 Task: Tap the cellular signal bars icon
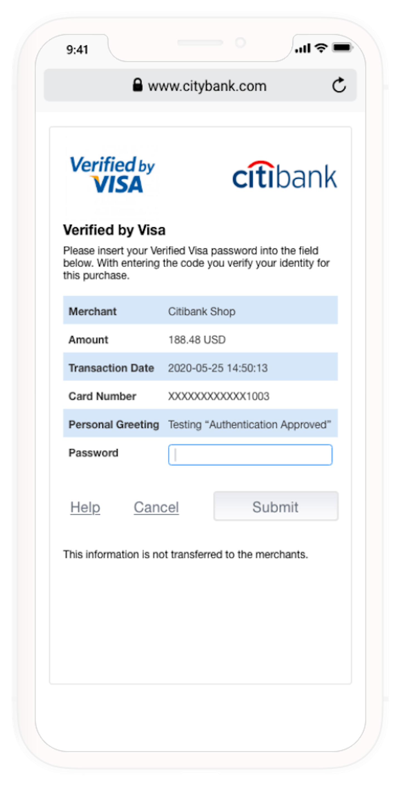tap(302, 48)
